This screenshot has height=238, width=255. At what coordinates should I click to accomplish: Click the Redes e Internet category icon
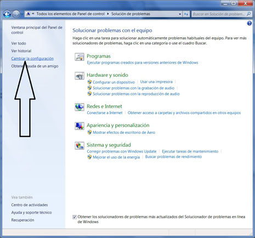pos(80,107)
